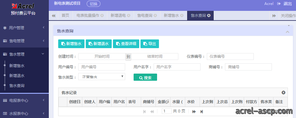Close the 售水查询 tab with its x icon

(x=209, y=16)
